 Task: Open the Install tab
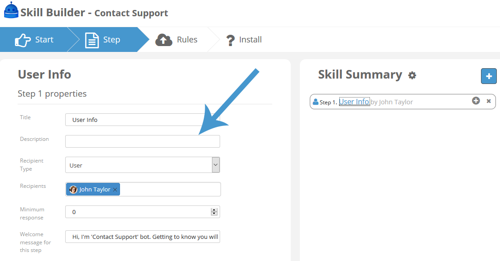[244, 40]
